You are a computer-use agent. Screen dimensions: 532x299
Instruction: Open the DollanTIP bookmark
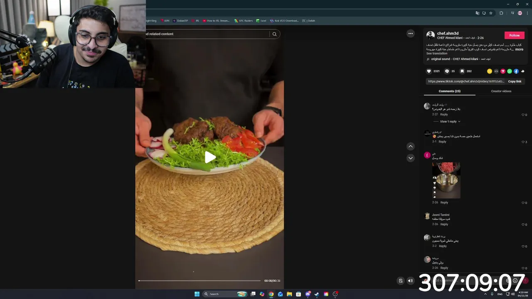tap(180, 20)
